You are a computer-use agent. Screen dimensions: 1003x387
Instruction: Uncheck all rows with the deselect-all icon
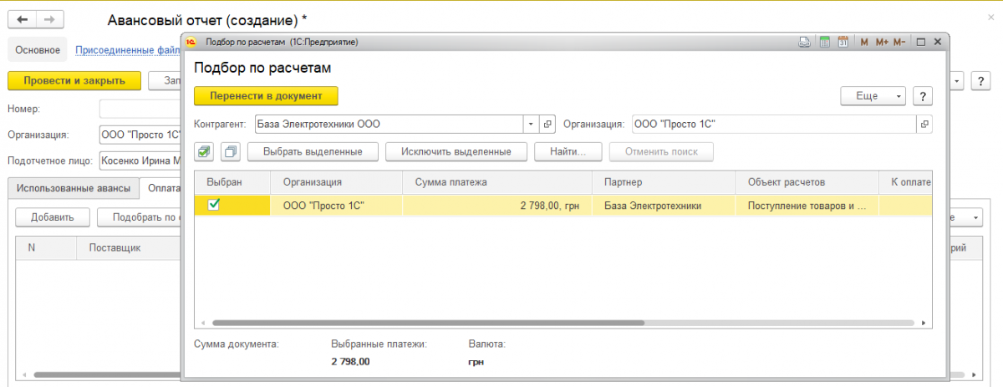(x=231, y=151)
